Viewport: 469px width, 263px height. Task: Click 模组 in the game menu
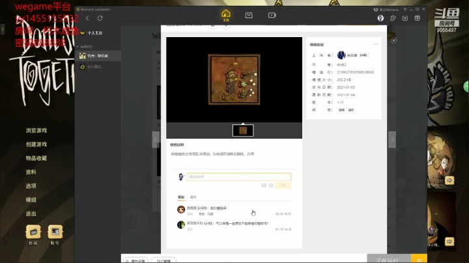tap(31, 200)
